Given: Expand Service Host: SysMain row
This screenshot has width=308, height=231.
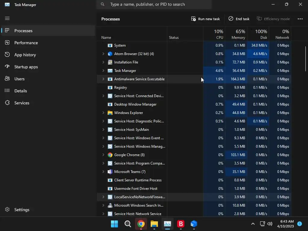Looking at the screenshot, I should [103, 130].
